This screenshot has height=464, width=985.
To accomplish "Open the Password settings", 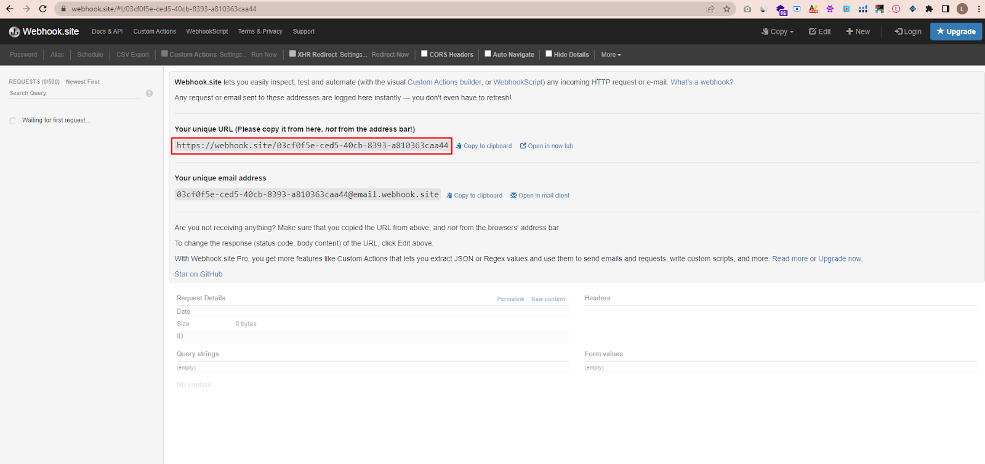I will [x=23, y=55].
